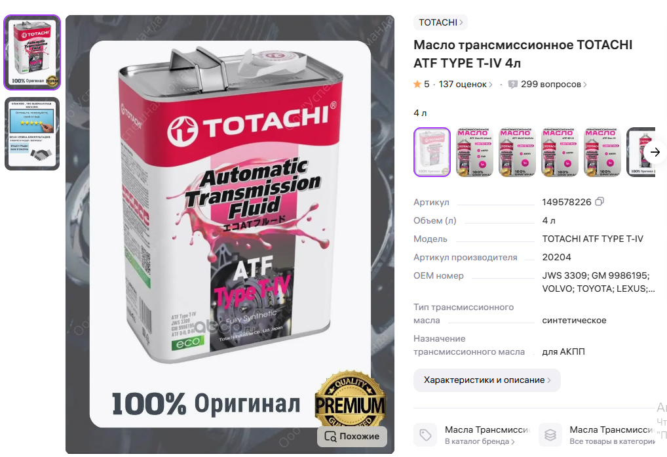Viewport: 667px width, 457px height.
Task: Click the orange rating star
Action: point(417,84)
